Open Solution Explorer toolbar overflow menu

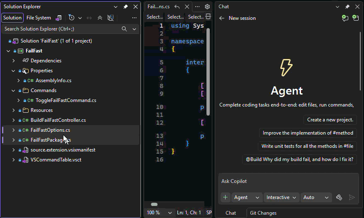[x=134, y=18]
